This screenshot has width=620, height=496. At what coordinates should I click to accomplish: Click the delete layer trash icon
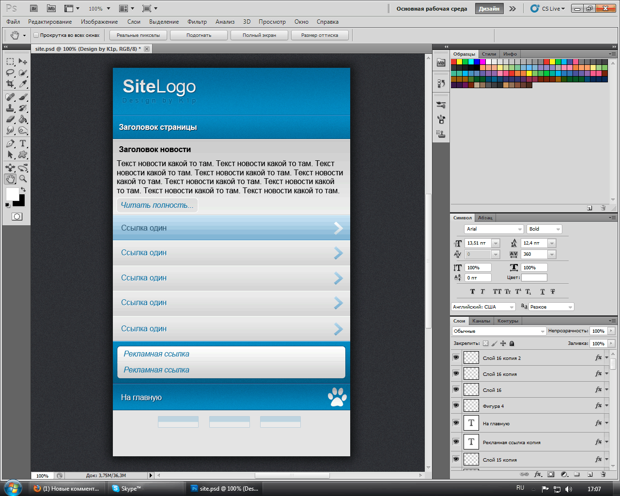click(x=603, y=474)
